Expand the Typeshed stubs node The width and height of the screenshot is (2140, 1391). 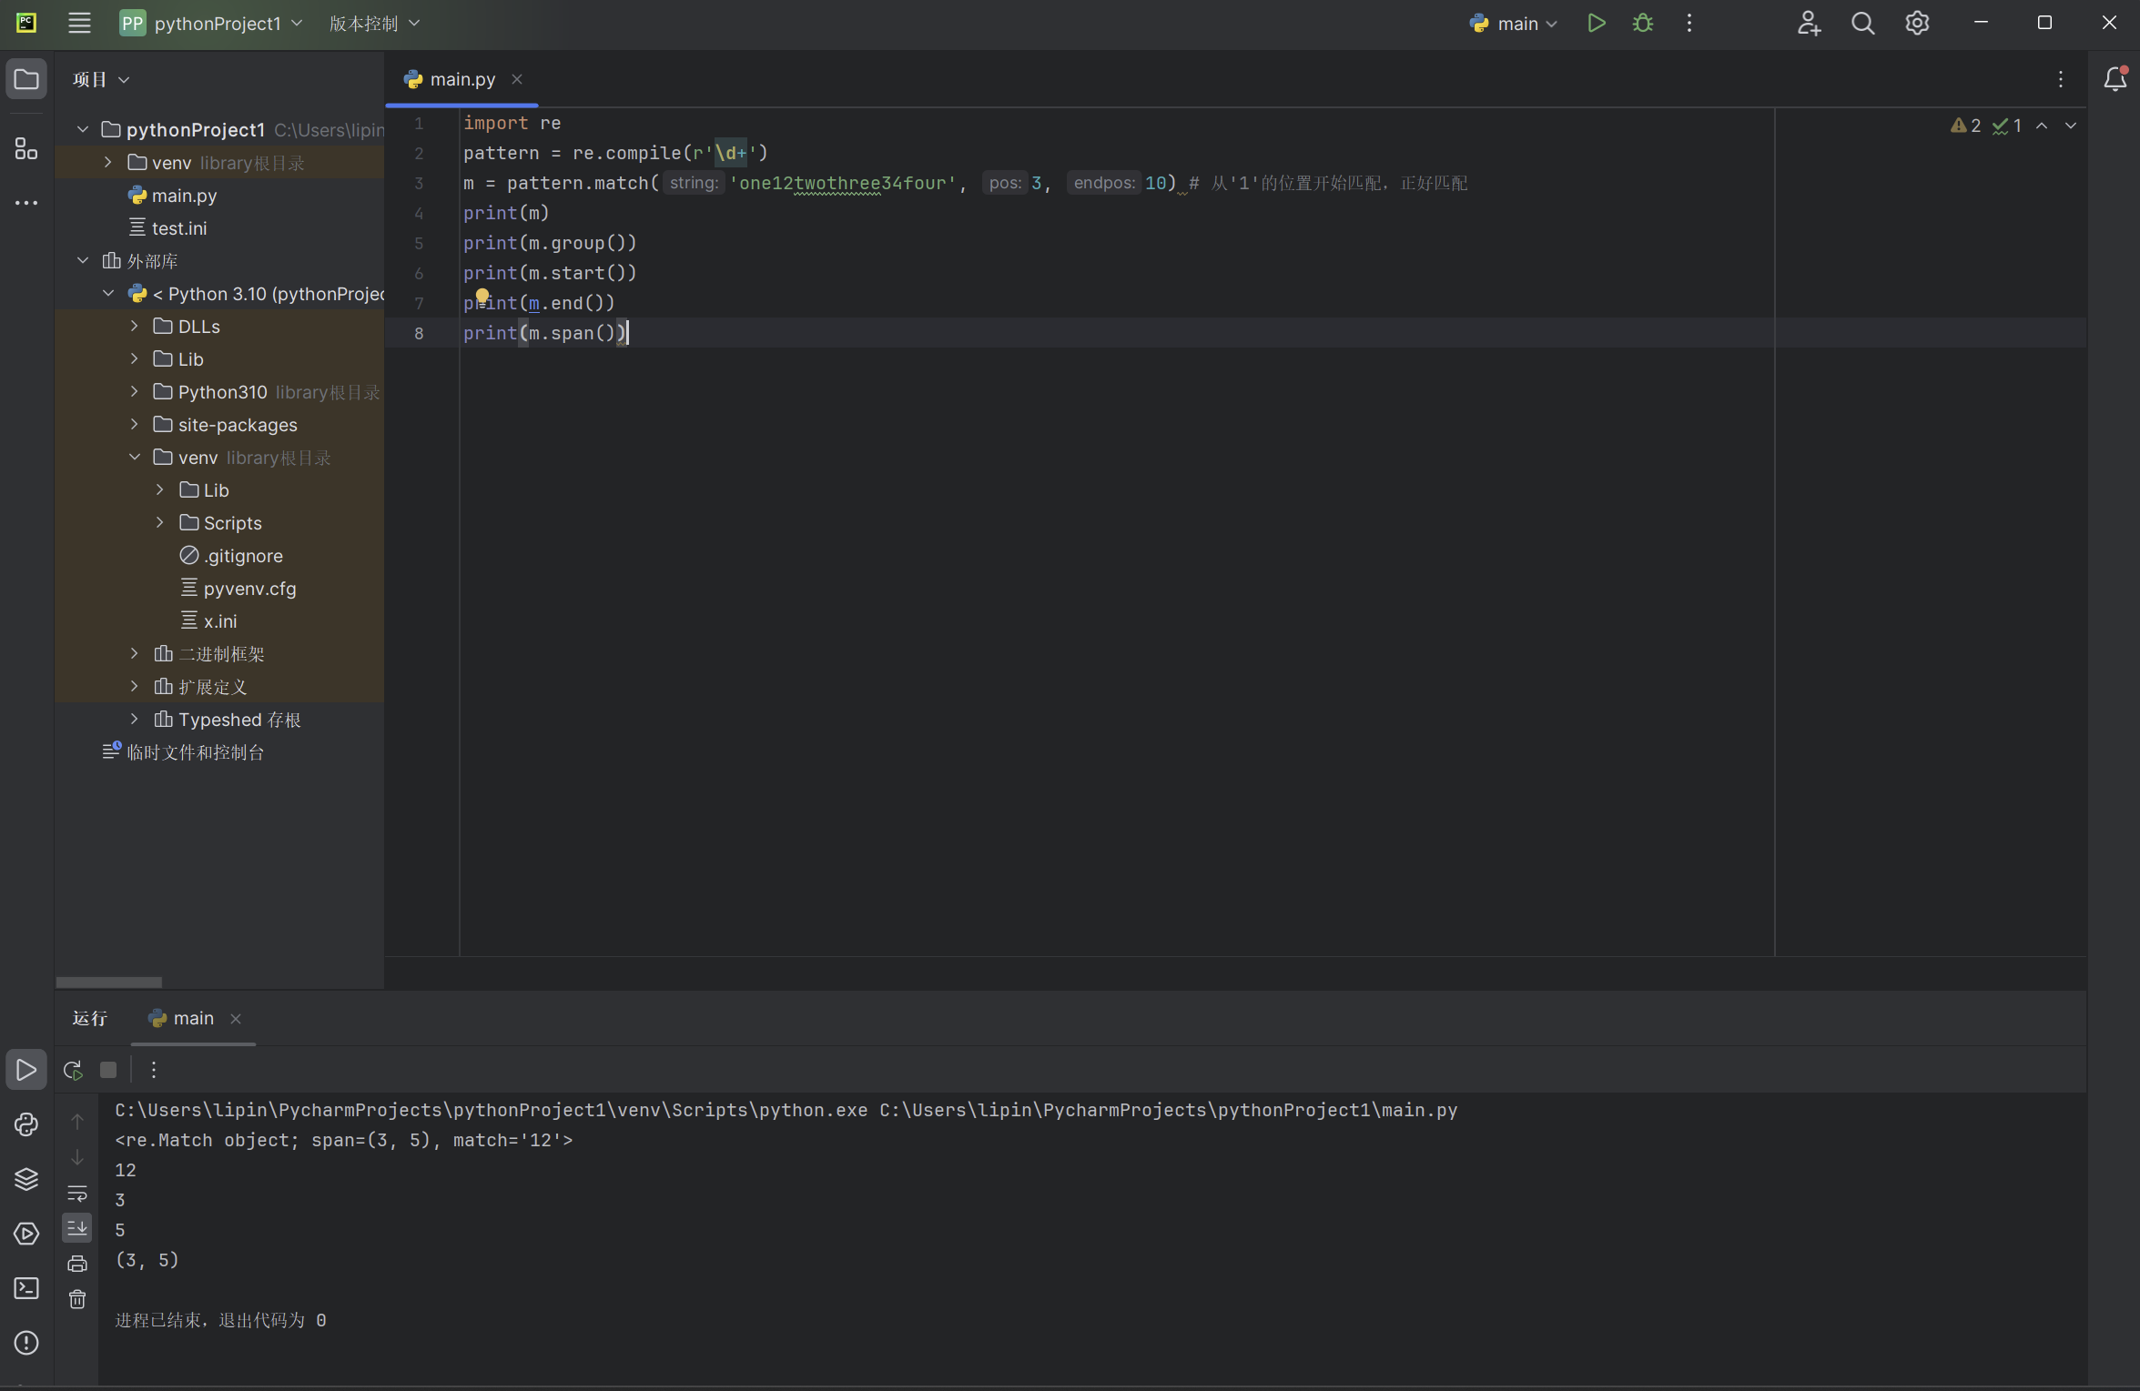[x=134, y=720]
